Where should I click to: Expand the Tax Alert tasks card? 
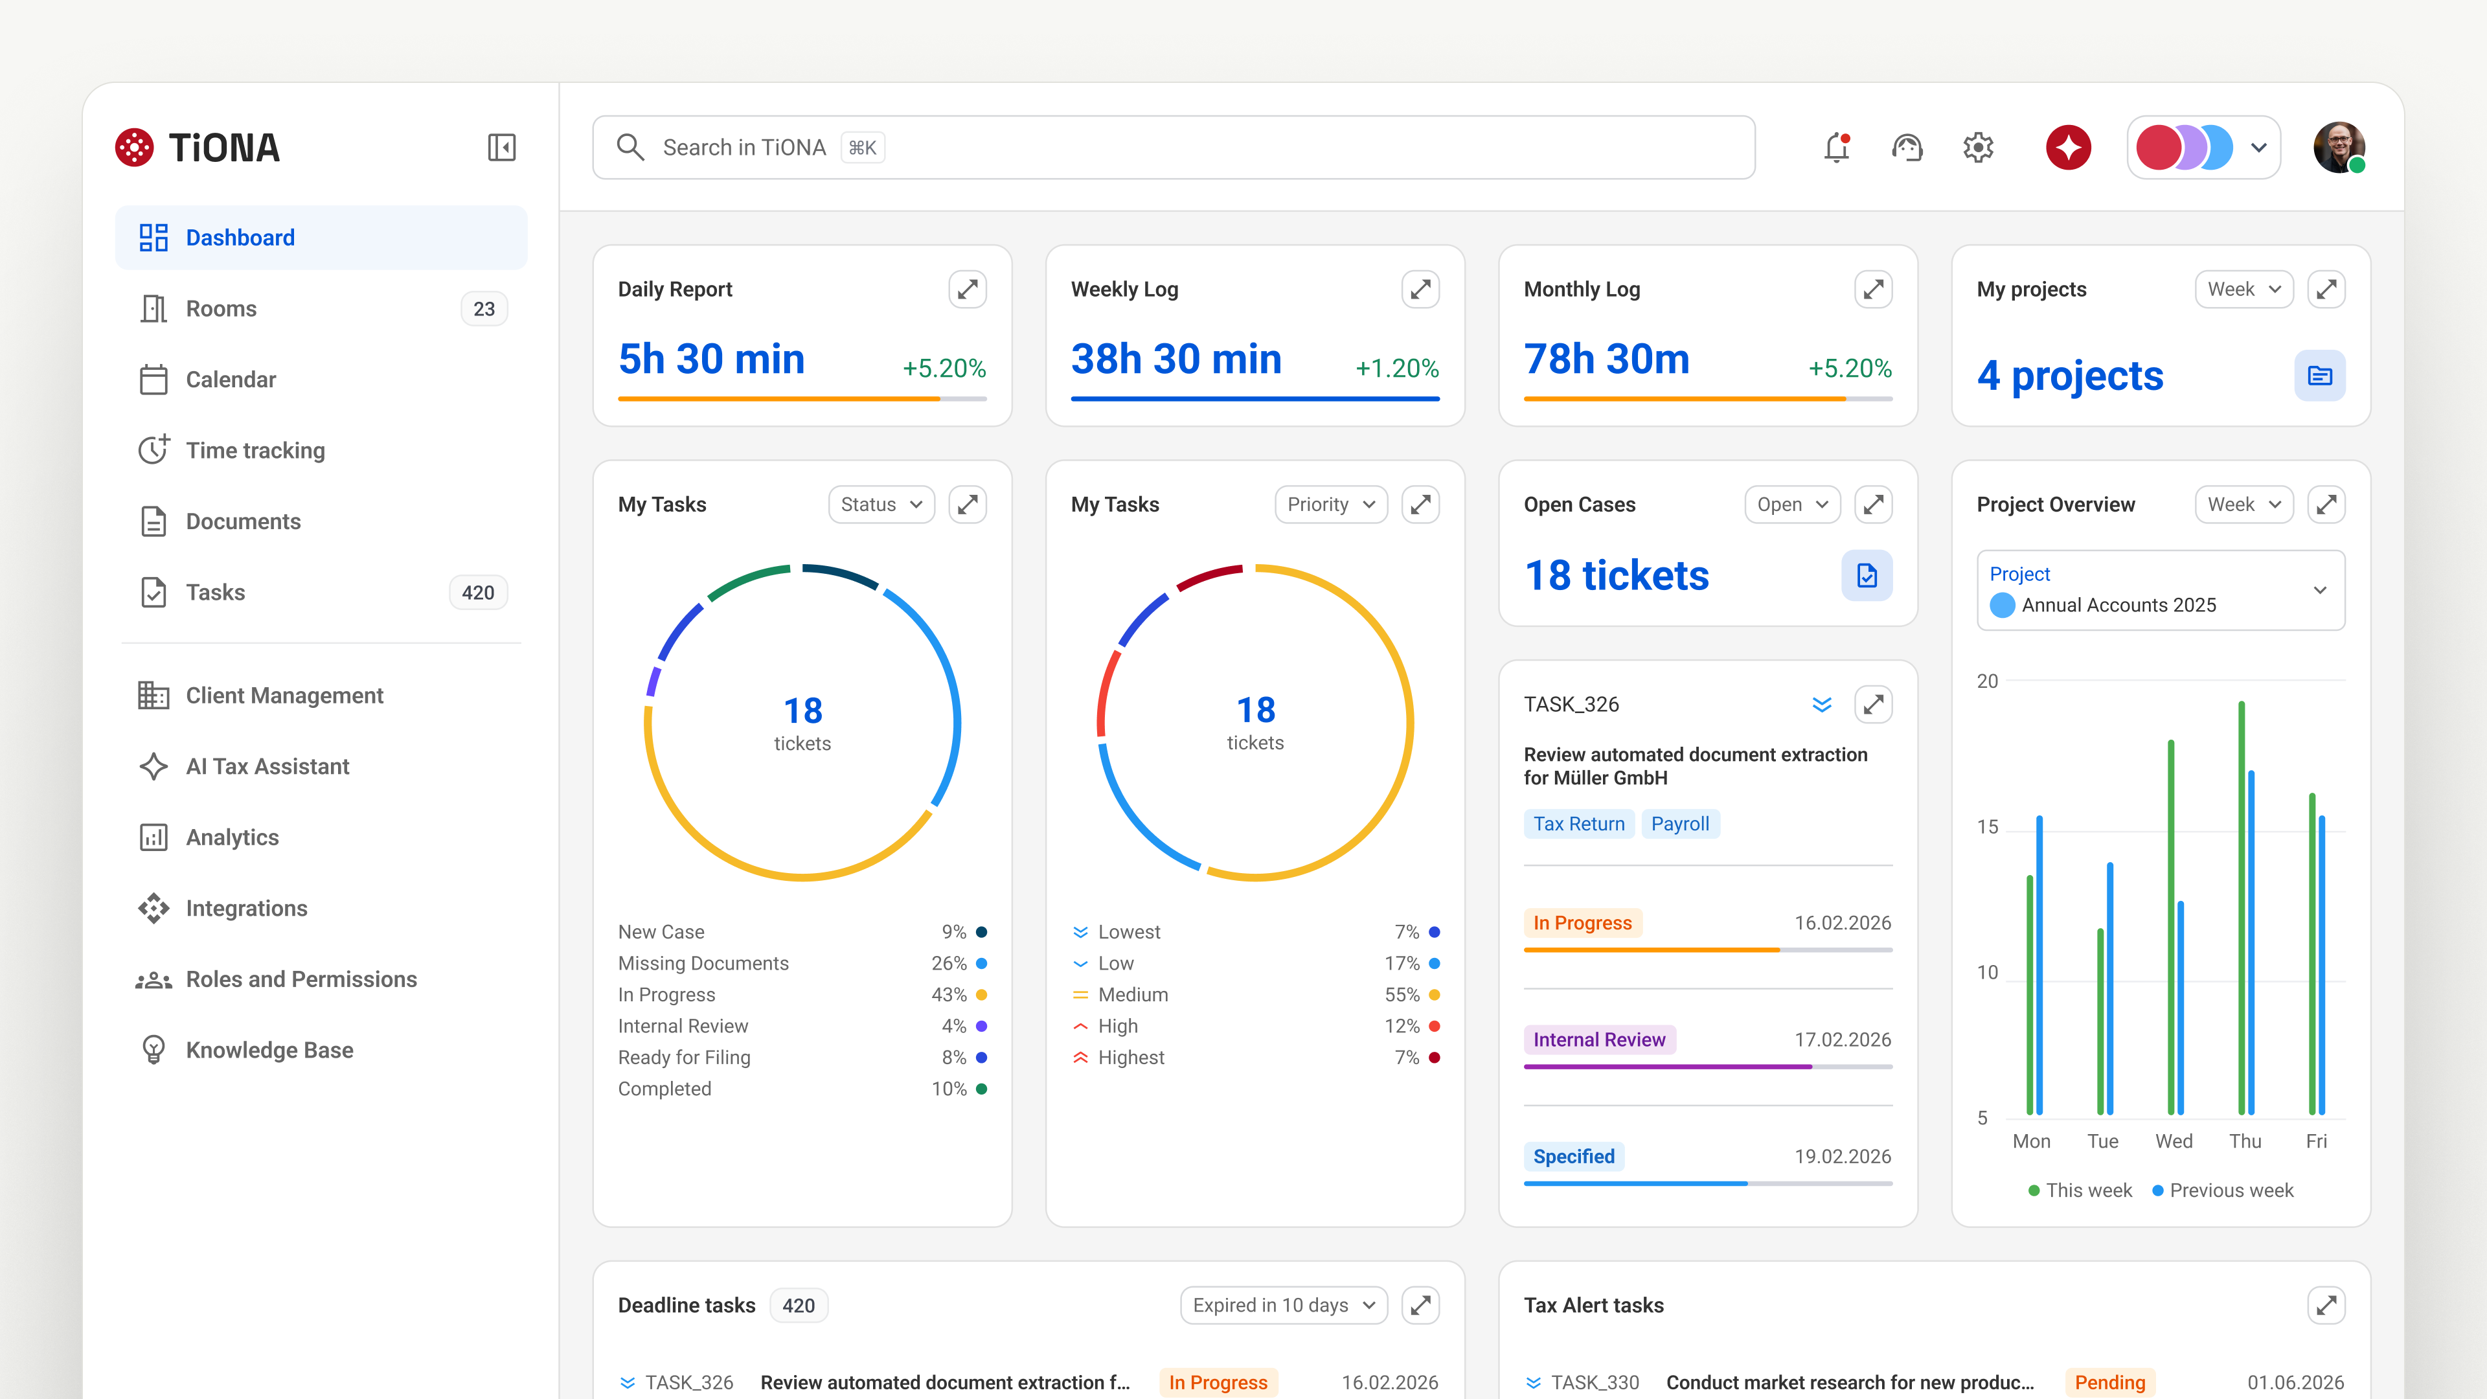point(2326,1305)
